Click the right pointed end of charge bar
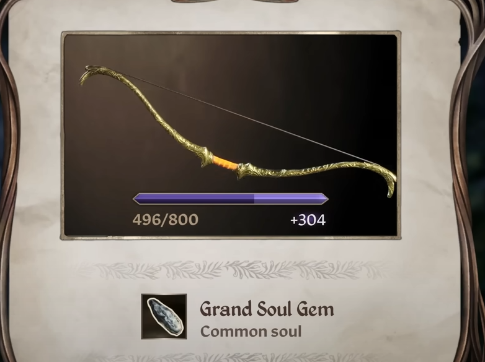 point(324,199)
